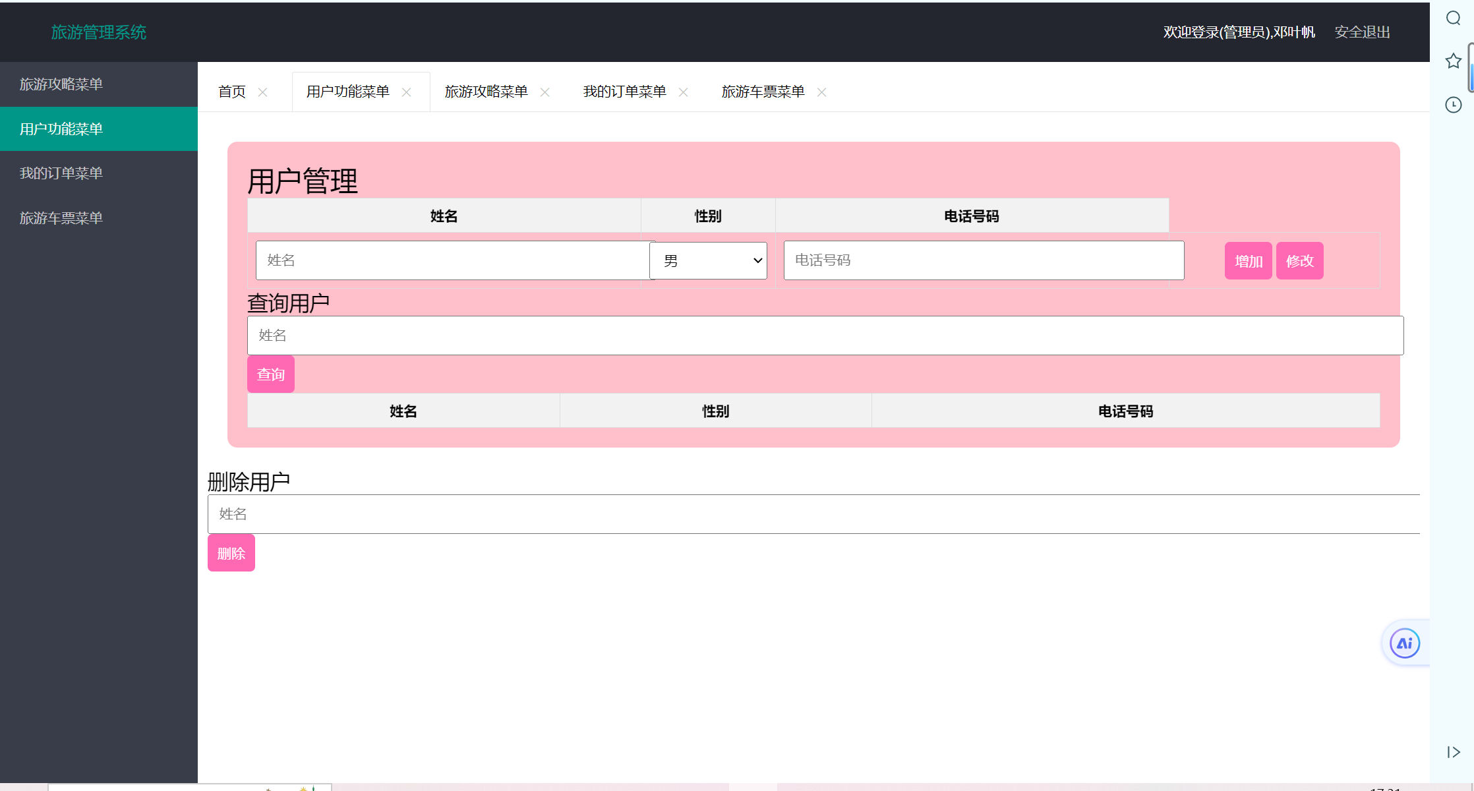Viewport: 1474px width, 791px height.
Task: Focus the 姓名 field under 查询用户
Action: coord(825,336)
